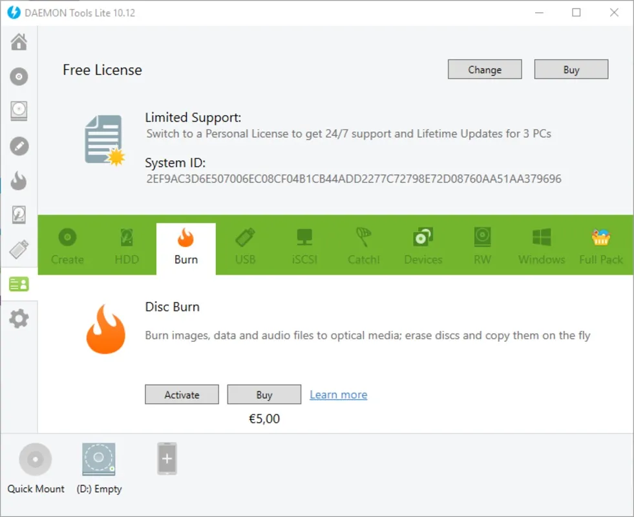Click the Free License heading
The image size is (634, 517).
click(x=102, y=70)
